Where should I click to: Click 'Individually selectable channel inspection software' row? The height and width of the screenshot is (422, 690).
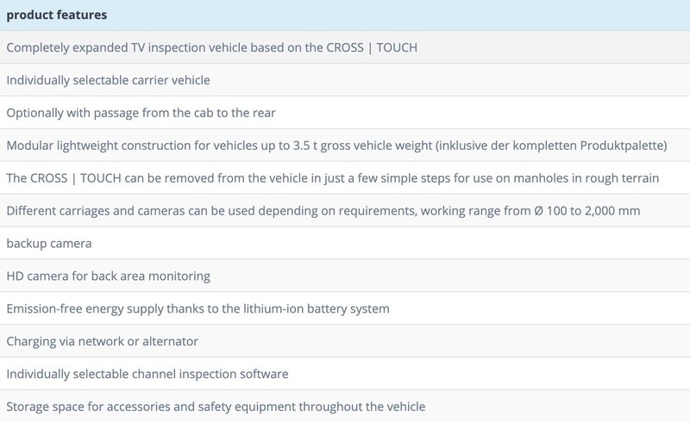(147, 374)
